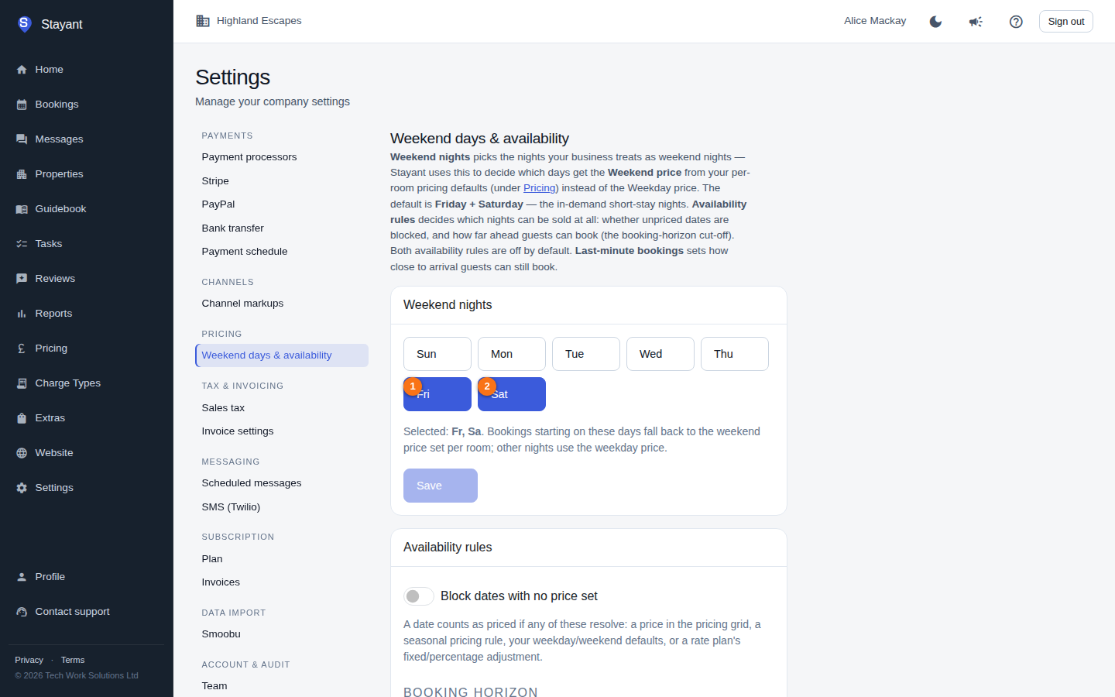Toggle Tue as a weekend night
Screen dimensions: 1115x697
coord(586,354)
